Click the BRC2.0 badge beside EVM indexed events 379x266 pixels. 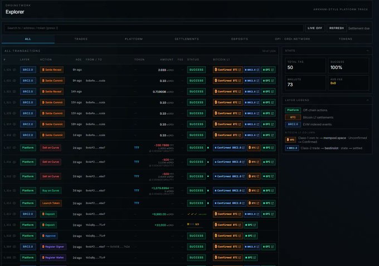293,124
